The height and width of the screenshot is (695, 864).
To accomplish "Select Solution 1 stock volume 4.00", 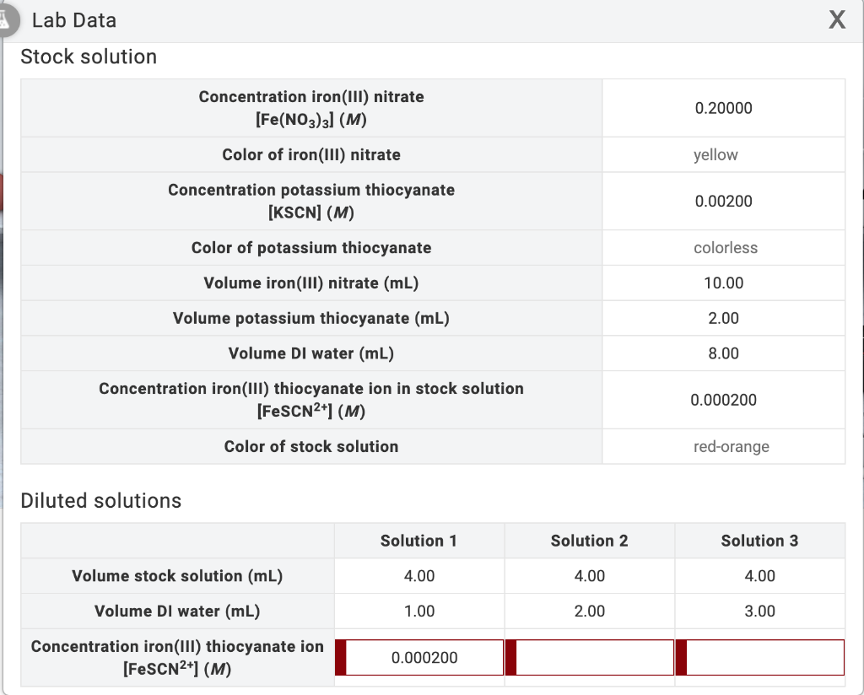I will tap(419, 576).
